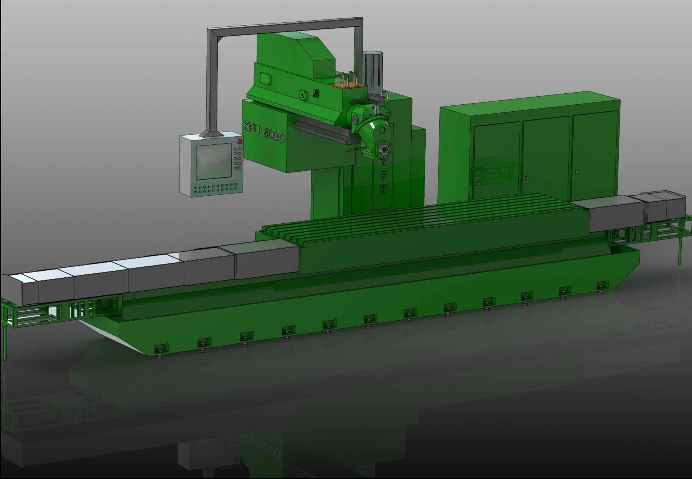Click the right door knob of the electrical cabinet

[x=577, y=172]
